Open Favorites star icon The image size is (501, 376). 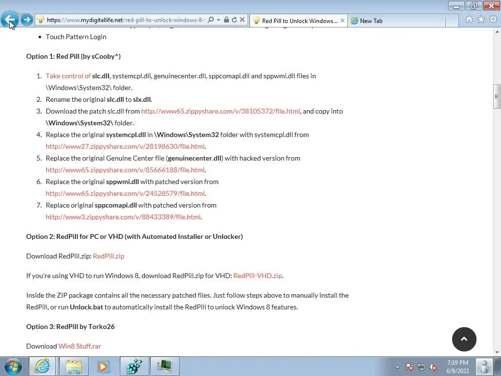tap(481, 20)
